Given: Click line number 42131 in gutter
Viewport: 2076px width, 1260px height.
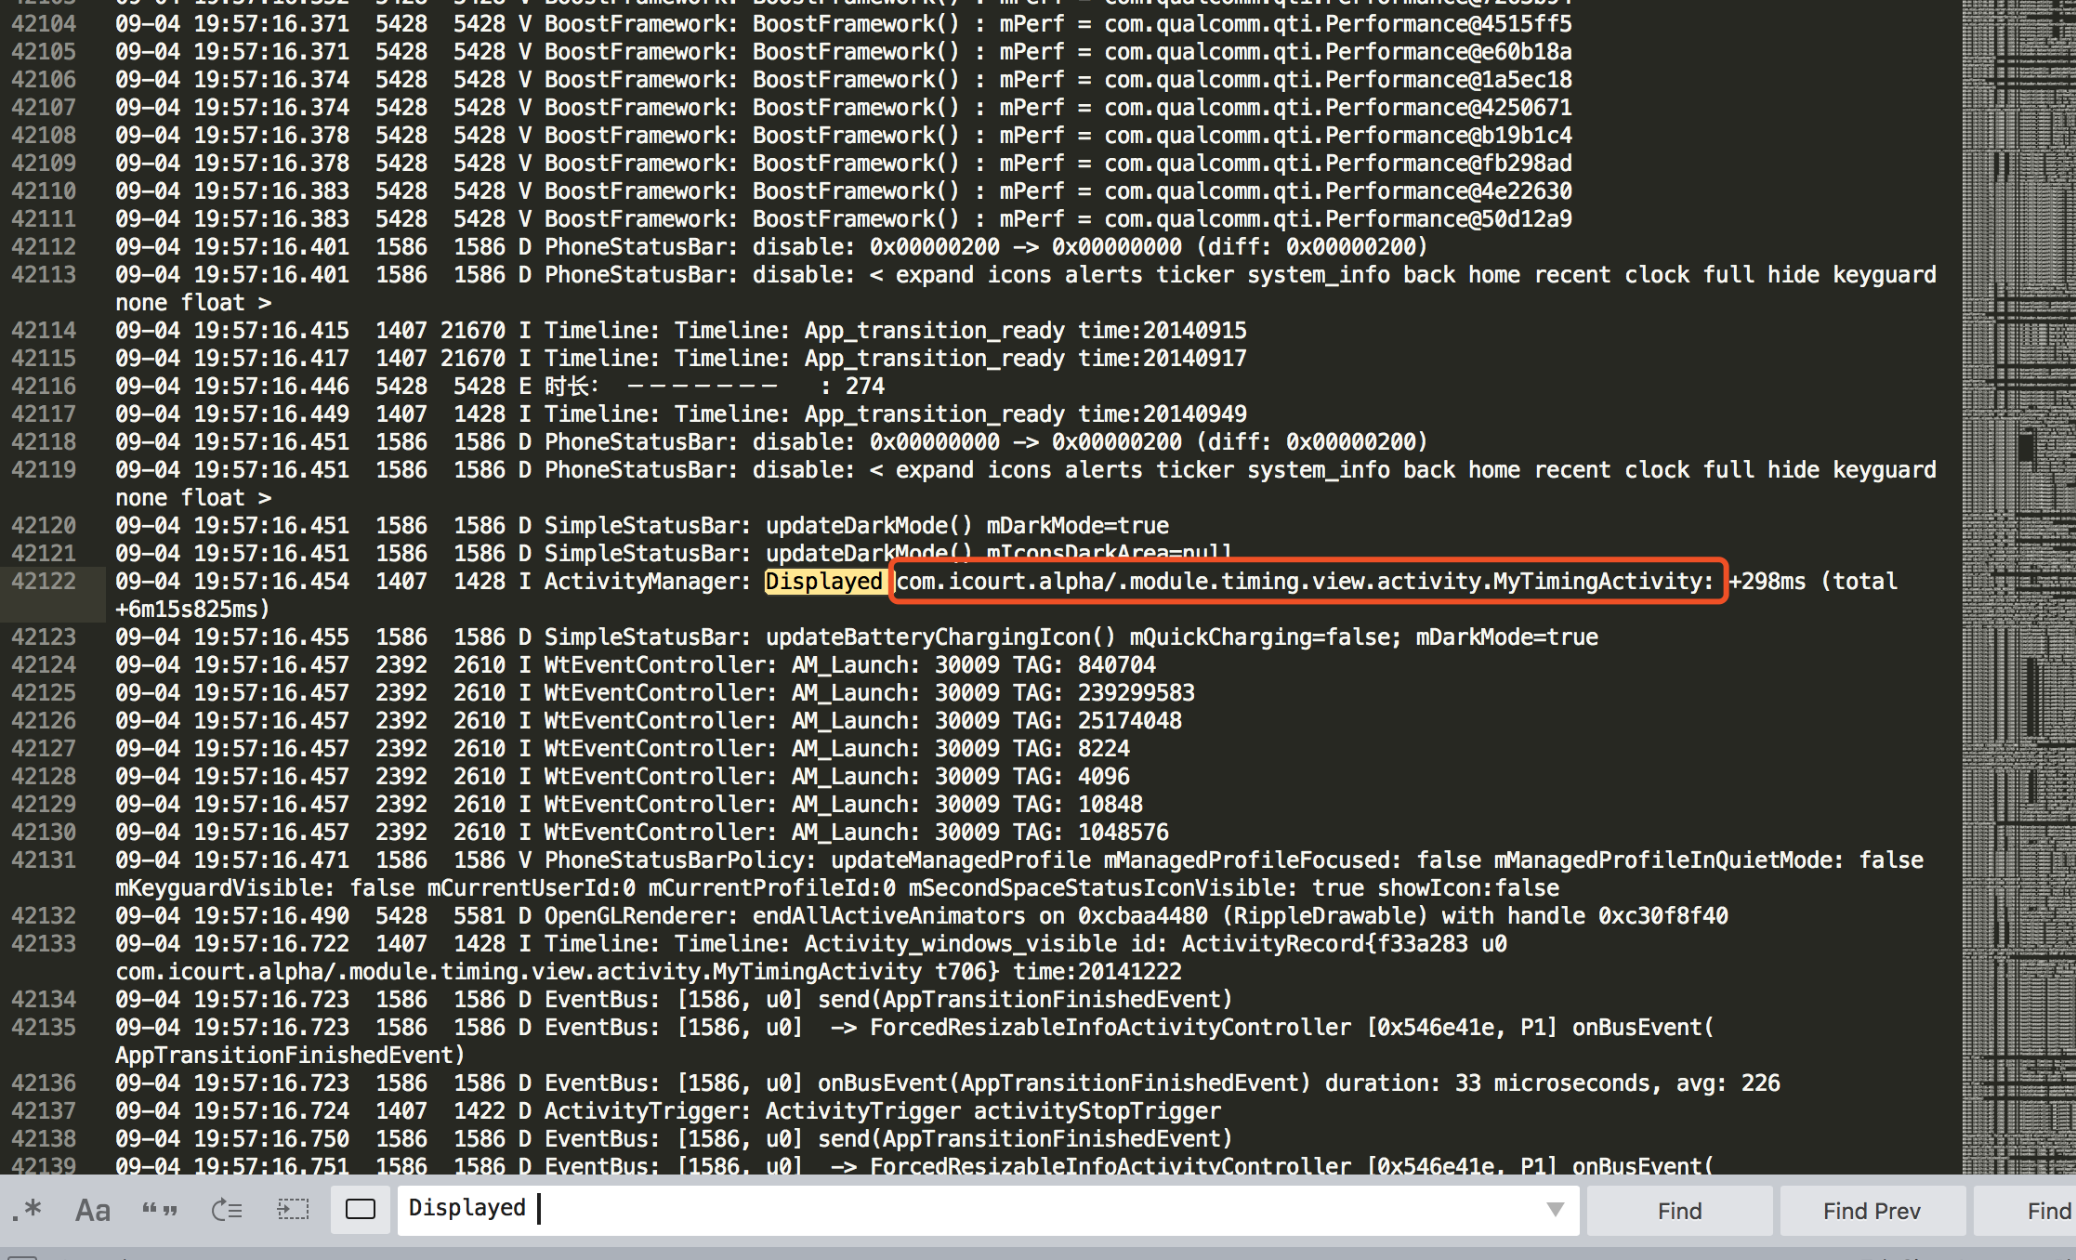Looking at the screenshot, I should click(x=44, y=860).
